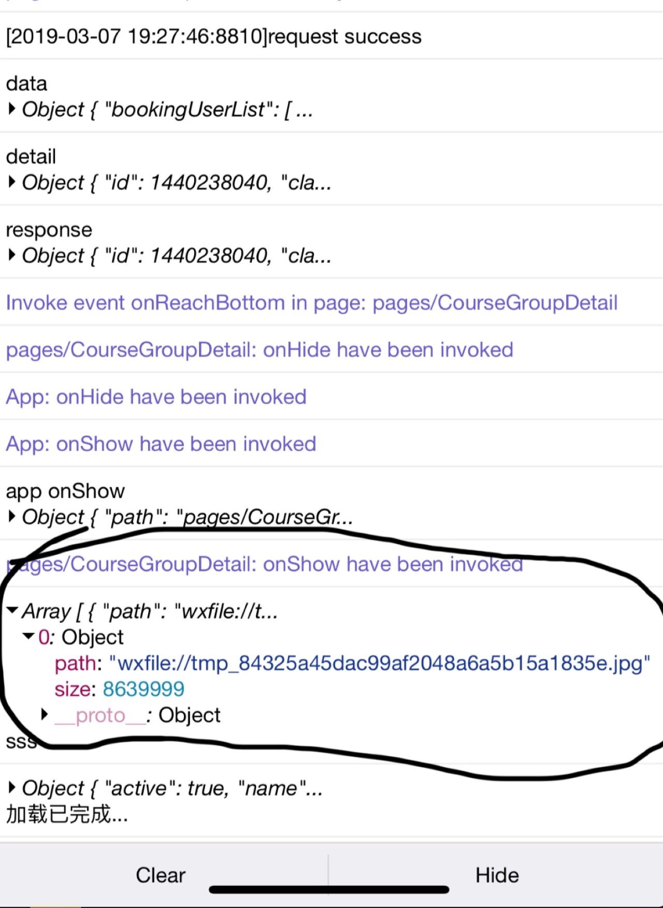Tap the iOS home indicator bar
The width and height of the screenshot is (663, 908).
tap(329, 890)
